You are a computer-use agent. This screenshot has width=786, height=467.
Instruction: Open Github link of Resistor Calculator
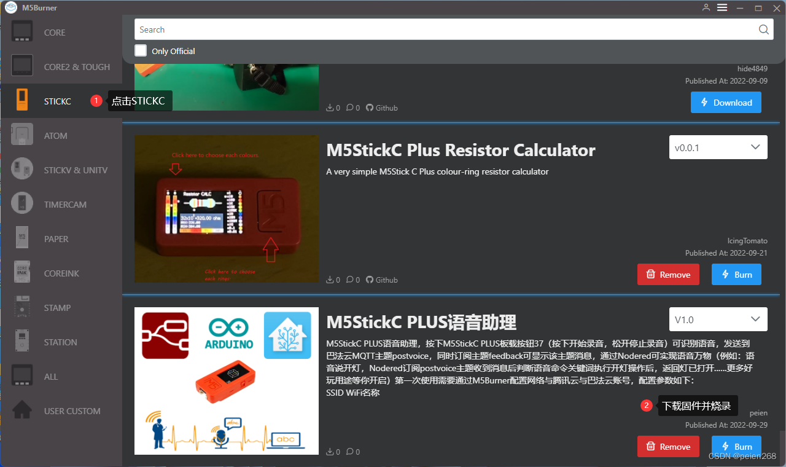[x=382, y=280]
